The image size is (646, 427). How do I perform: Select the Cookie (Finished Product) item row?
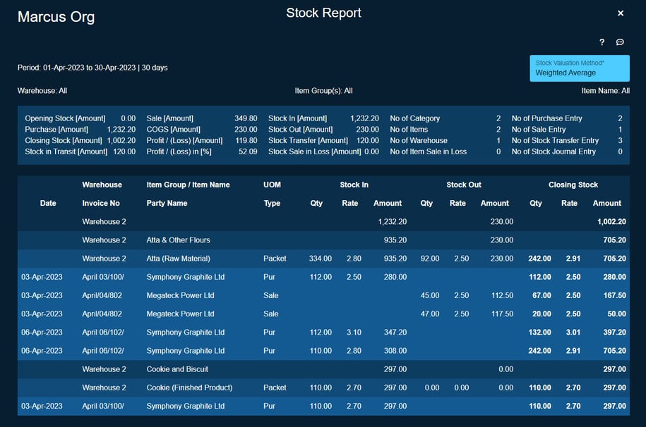click(x=323, y=388)
